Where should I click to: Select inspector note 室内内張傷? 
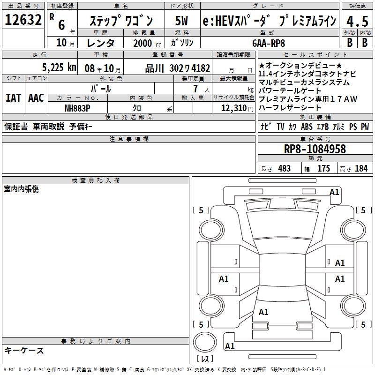coord(21,189)
